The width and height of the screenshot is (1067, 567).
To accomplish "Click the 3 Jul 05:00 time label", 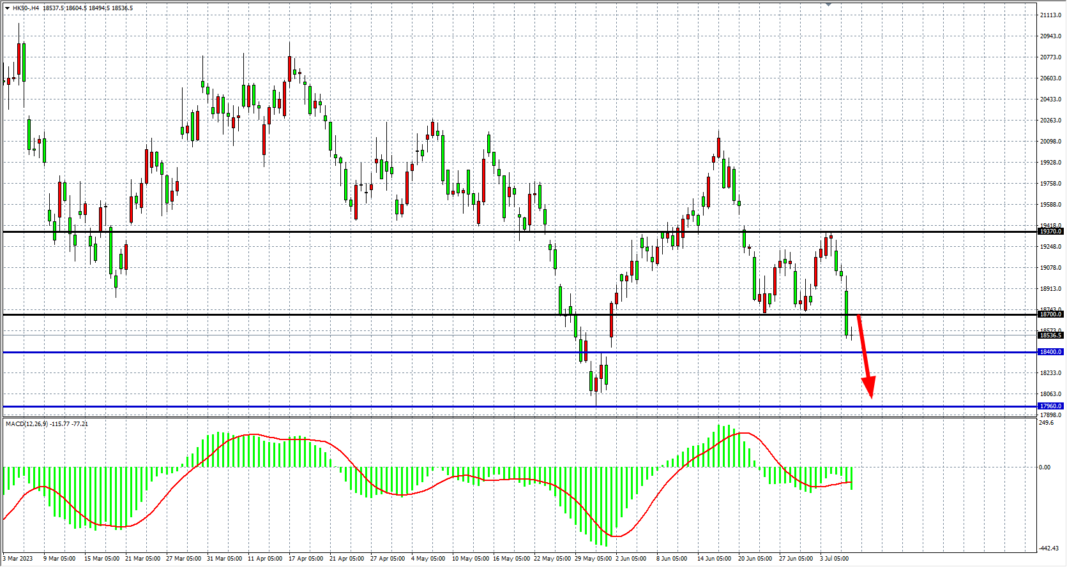I will (x=834, y=559).
